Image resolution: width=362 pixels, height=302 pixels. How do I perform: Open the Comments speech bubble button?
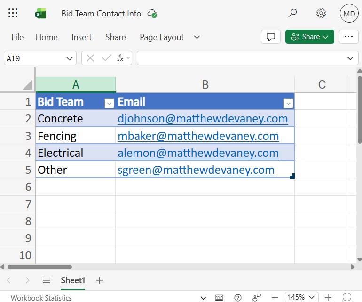(x=271, y=37)
